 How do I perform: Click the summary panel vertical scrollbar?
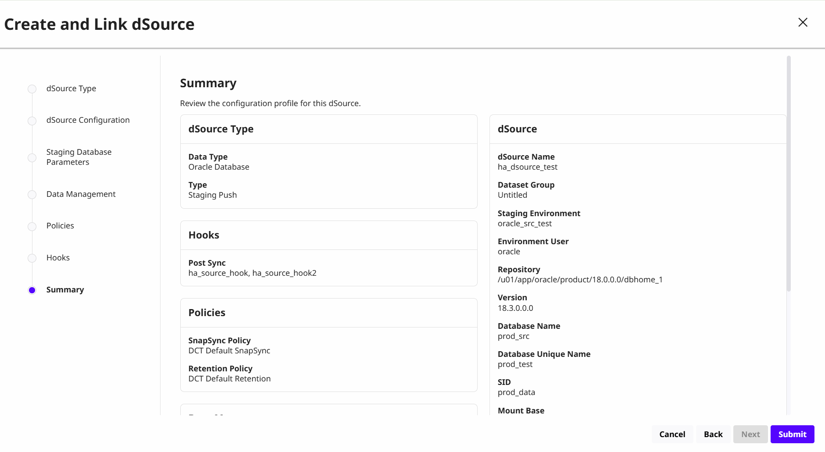[789, 174]
